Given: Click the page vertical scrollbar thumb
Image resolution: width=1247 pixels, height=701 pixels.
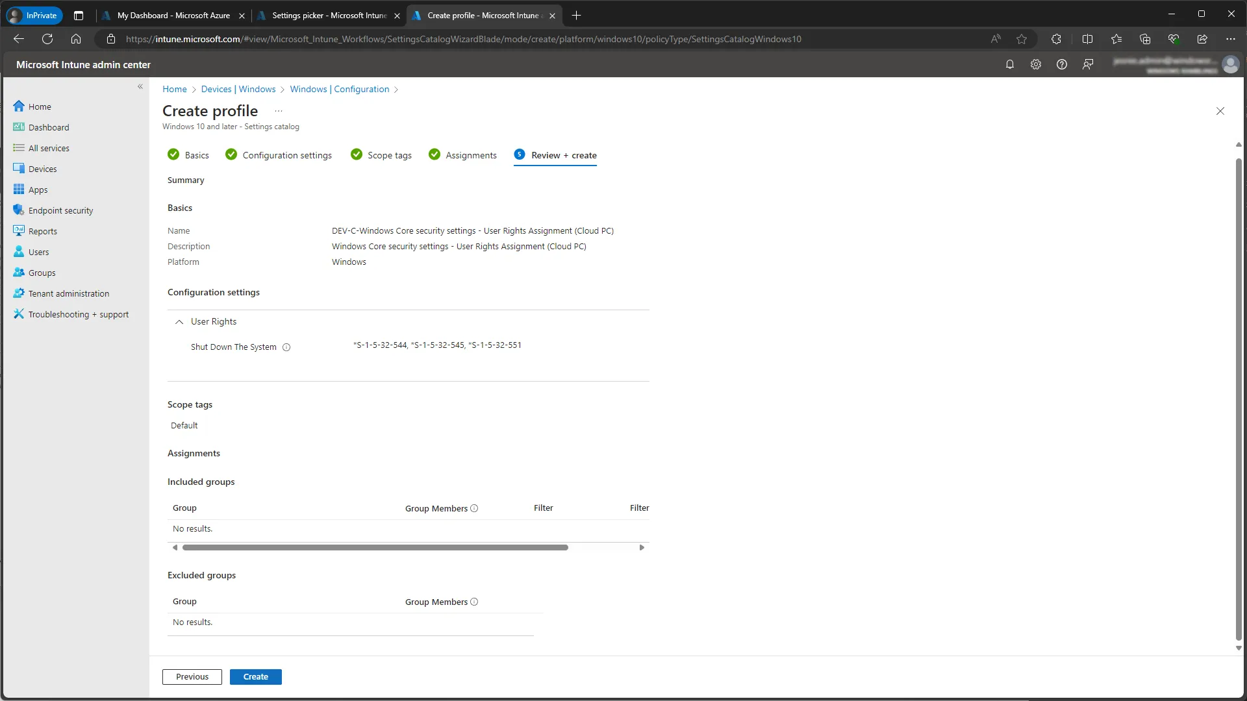Looking at the screenshot, I should (x=1239, y=399).
